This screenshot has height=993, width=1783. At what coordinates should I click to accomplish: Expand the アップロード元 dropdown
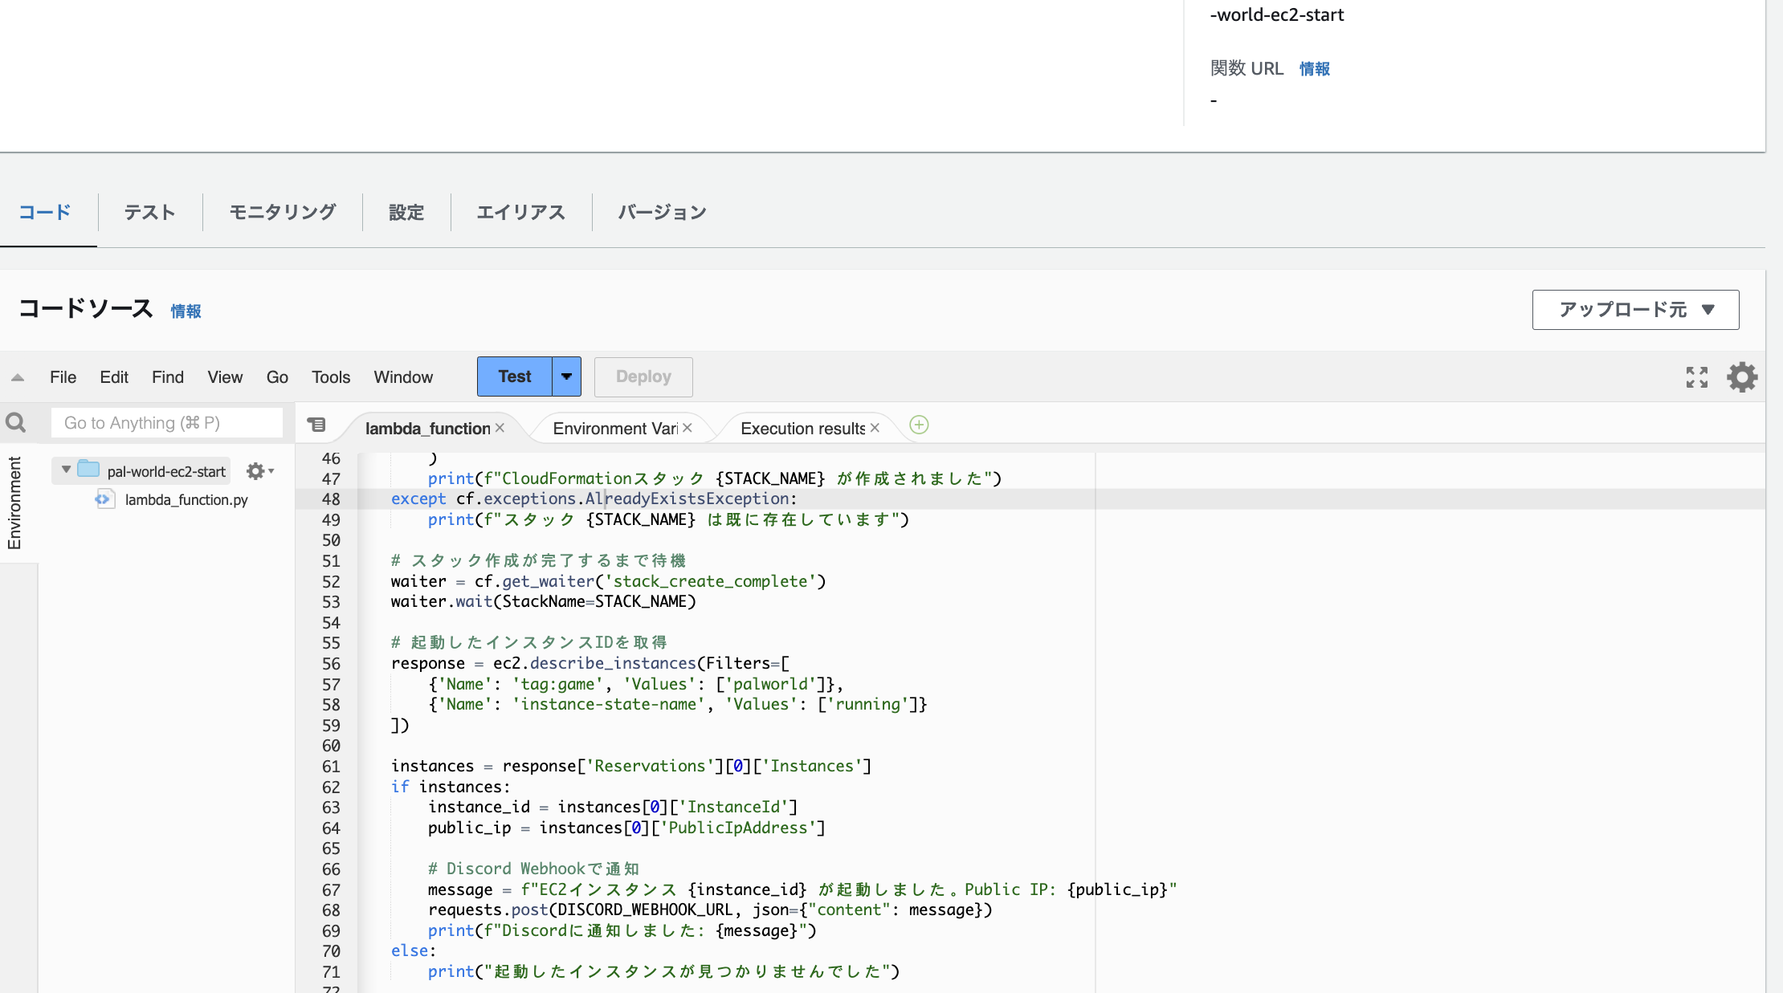coord(1635,310)
